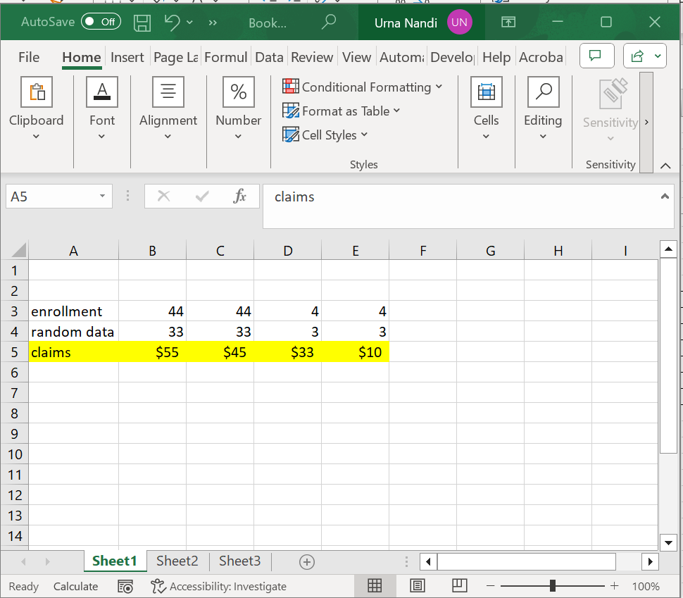Screen dimensions: 683x598
Task: Click the Comments button
Action: (x=596, y=57)
